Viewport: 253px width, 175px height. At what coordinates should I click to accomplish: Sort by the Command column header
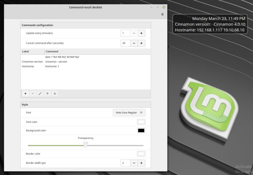tap(97, 51)
